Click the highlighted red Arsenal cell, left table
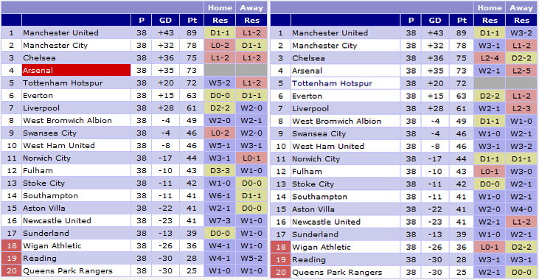 [x=76, y=70]
